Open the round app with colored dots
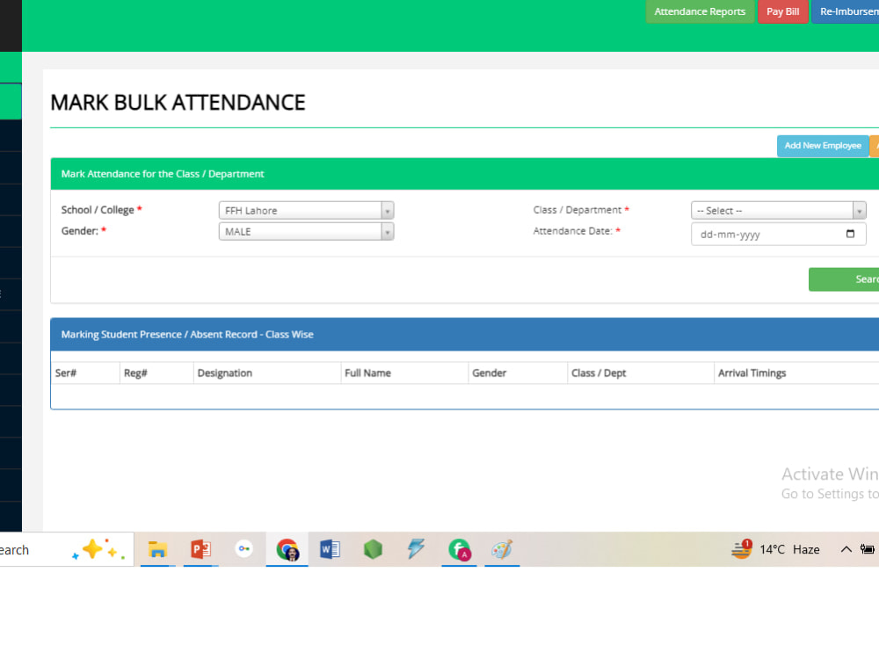Screen dimensions: 879x659 coord(243,548)
